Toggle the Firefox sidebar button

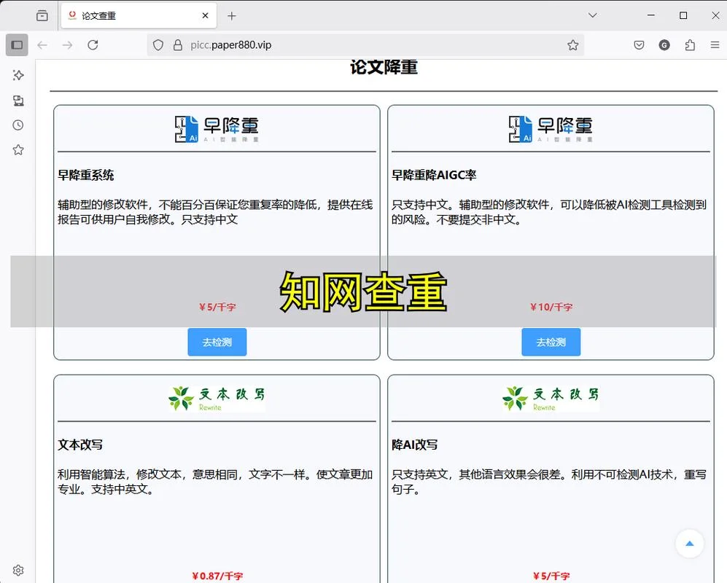[18, 45]
